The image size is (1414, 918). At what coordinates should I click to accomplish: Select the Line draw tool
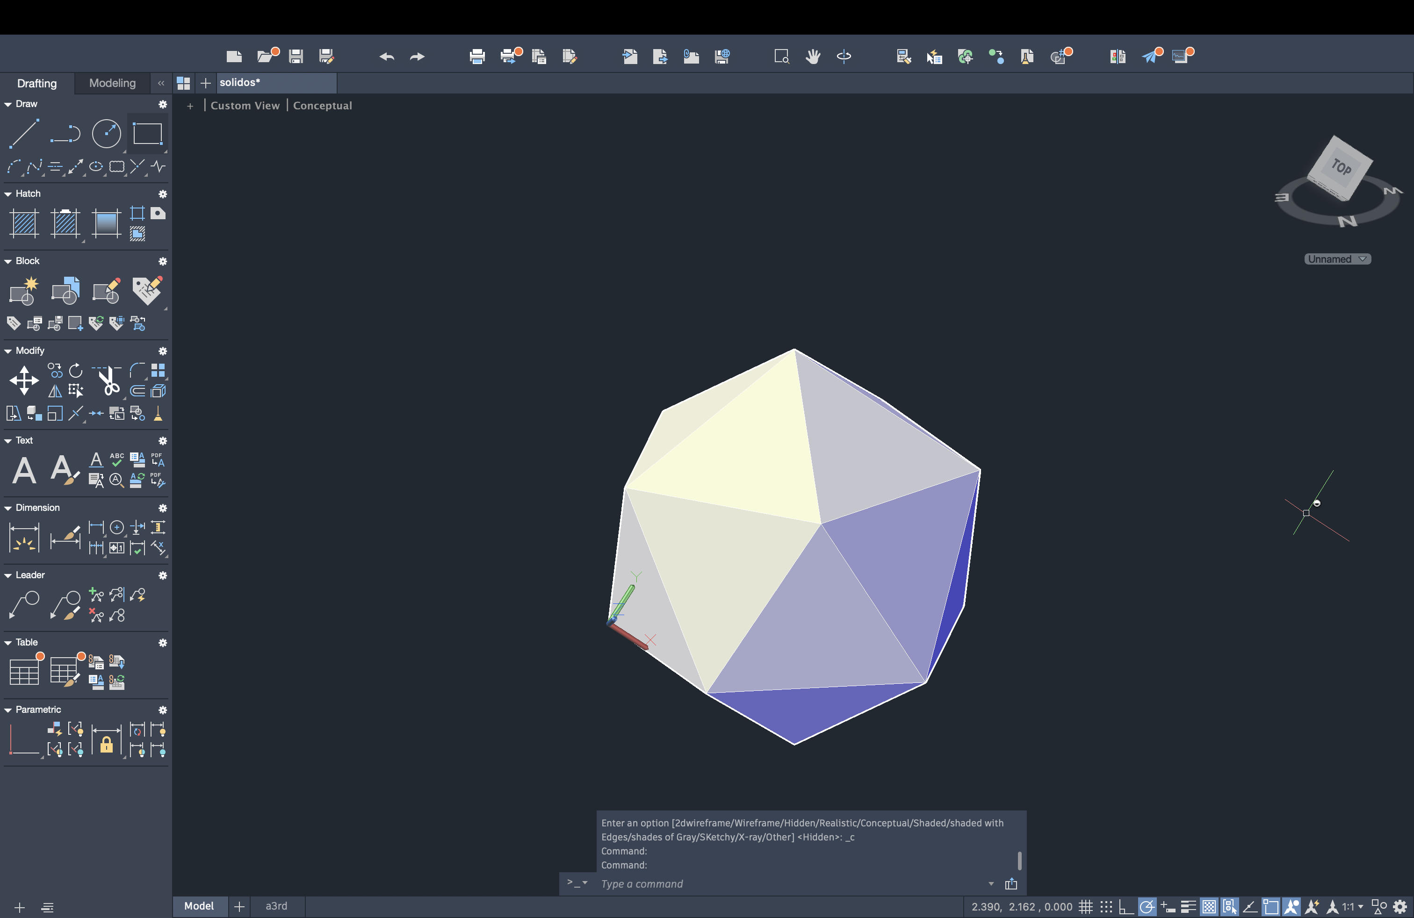tap(24, 133)
